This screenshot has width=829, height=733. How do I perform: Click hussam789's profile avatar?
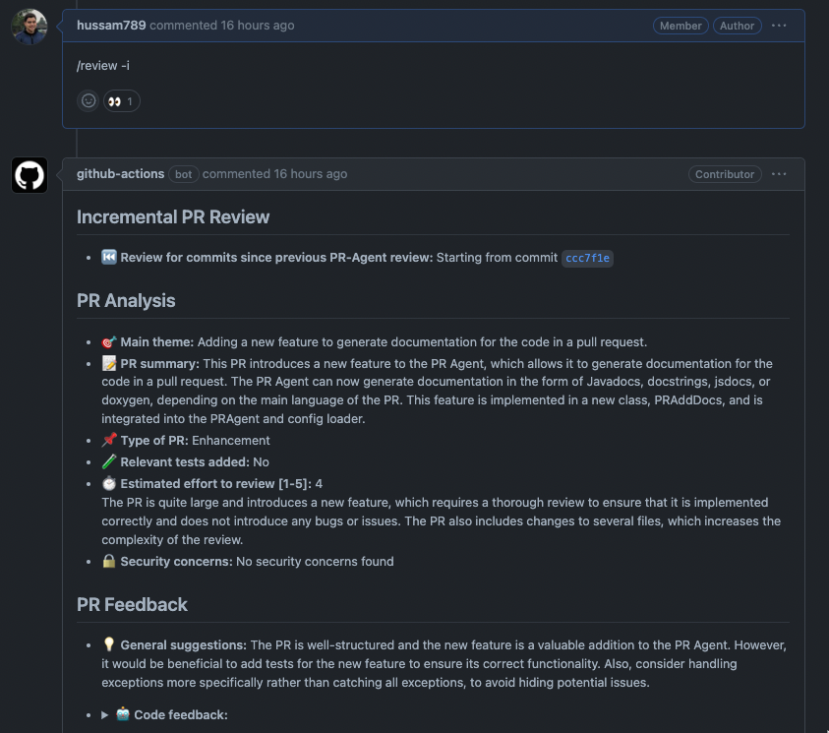click(30, 27)
